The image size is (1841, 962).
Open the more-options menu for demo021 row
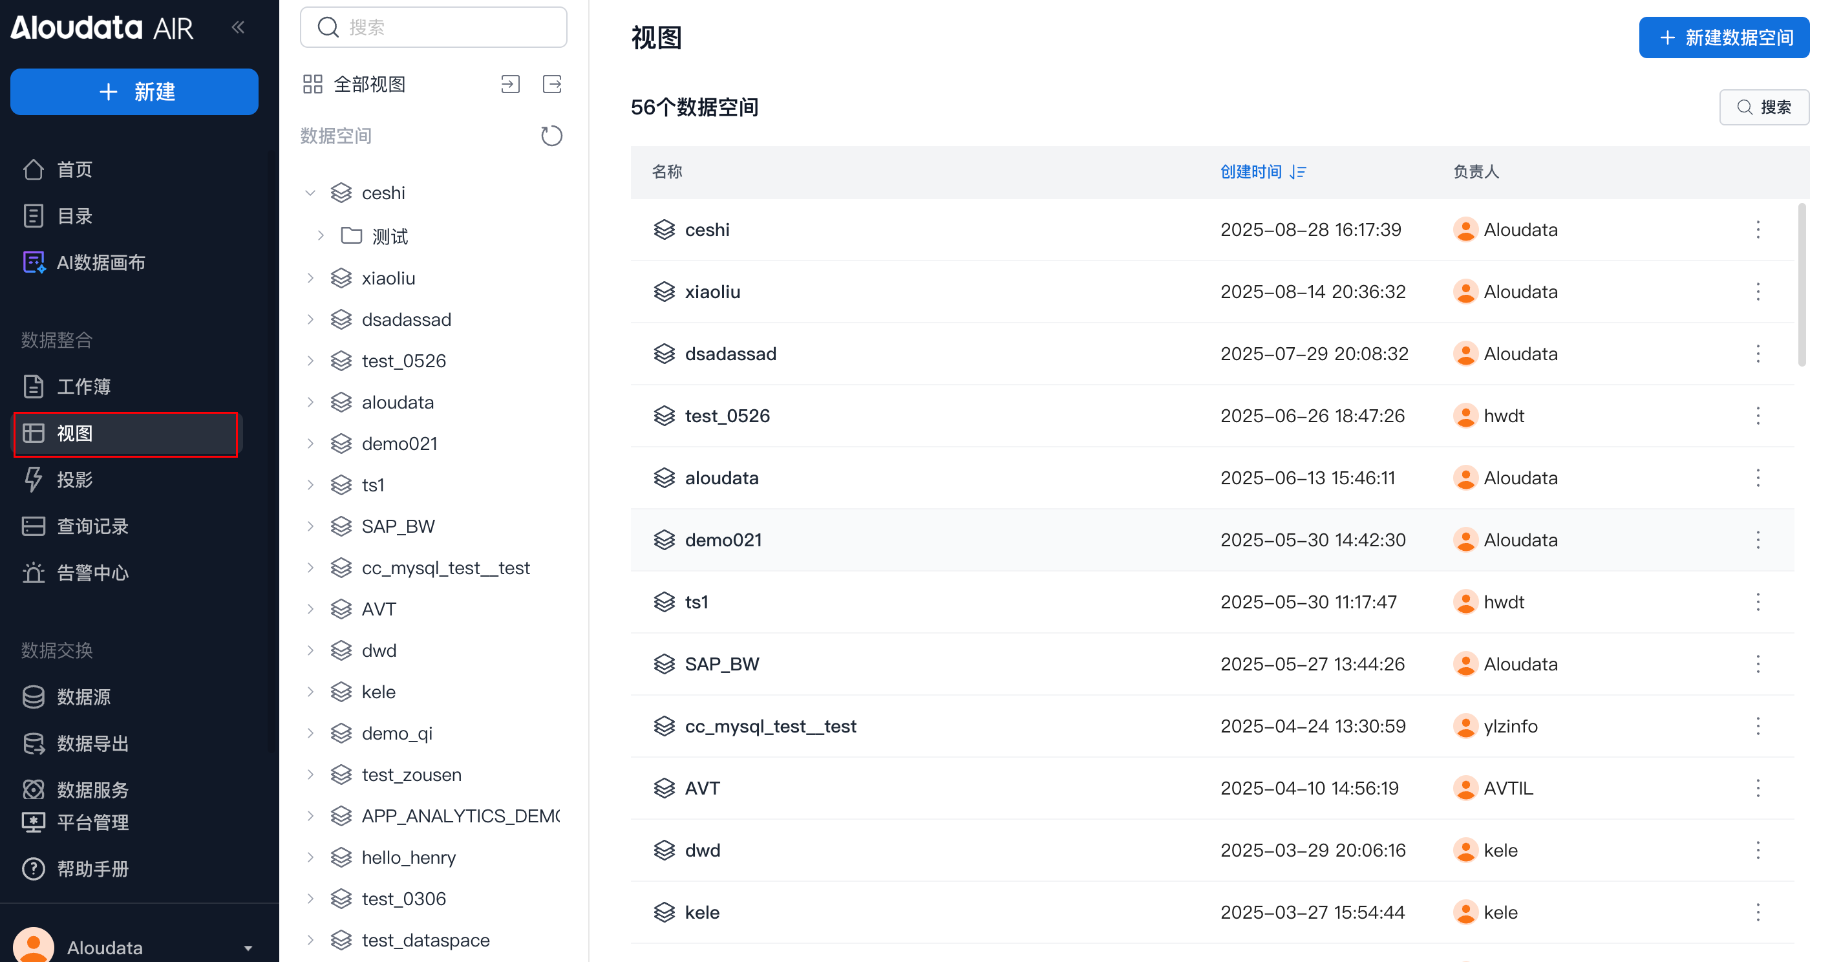click(1758, 540)
